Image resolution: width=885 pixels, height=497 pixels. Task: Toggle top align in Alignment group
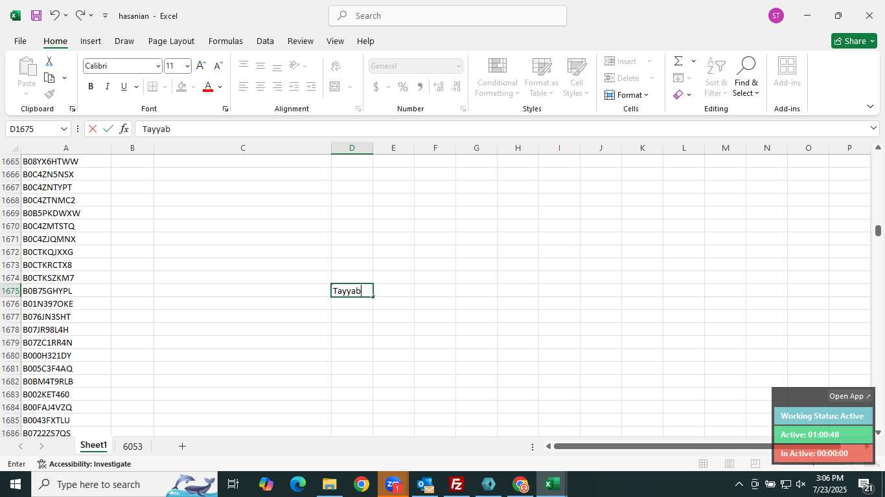(x=244, y=65)
